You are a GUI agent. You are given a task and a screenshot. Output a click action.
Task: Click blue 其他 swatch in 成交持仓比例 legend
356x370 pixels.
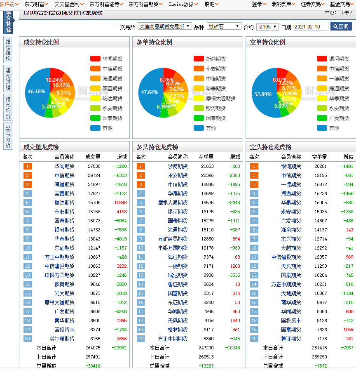point(95,128)
